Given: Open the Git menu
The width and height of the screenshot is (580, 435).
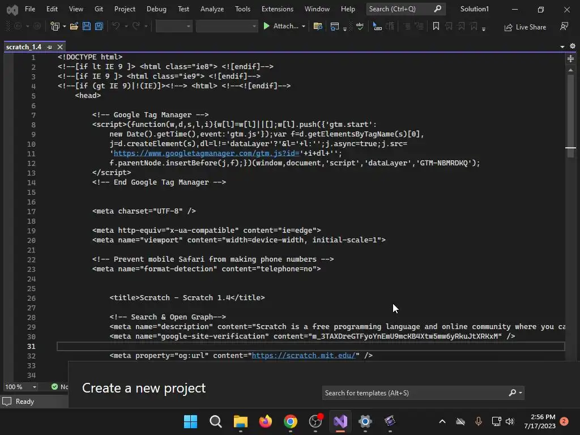Looking at the screenshot, I should coord(99,9).
